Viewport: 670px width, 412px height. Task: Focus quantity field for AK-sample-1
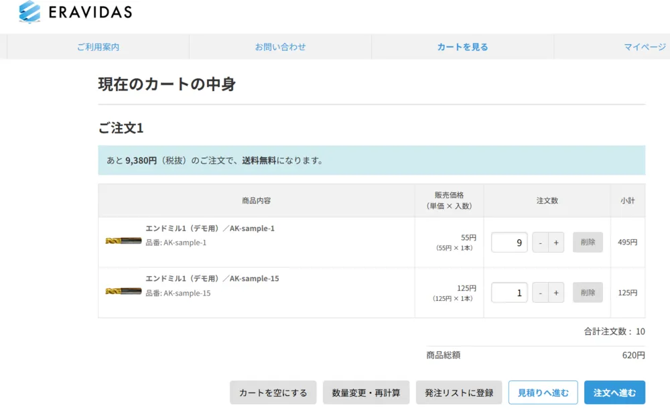click(x=509, y=243)
